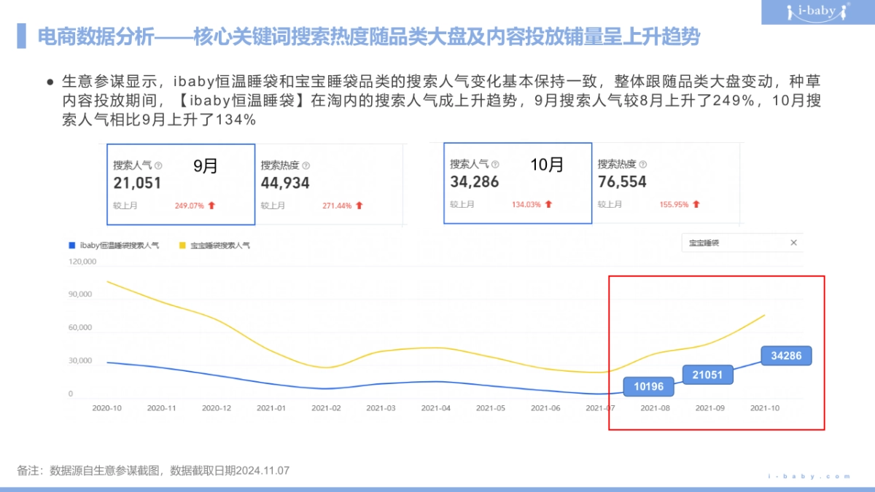Image resolution: width=875 pixels, height=492 pixels.
Task: Click the 34286 data label on chart
Action: [787, 356]
